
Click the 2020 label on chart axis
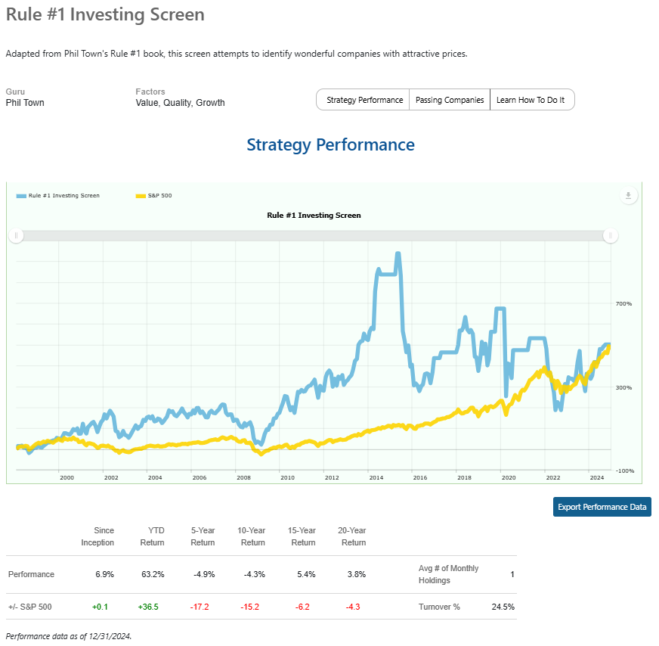[509, 477]
